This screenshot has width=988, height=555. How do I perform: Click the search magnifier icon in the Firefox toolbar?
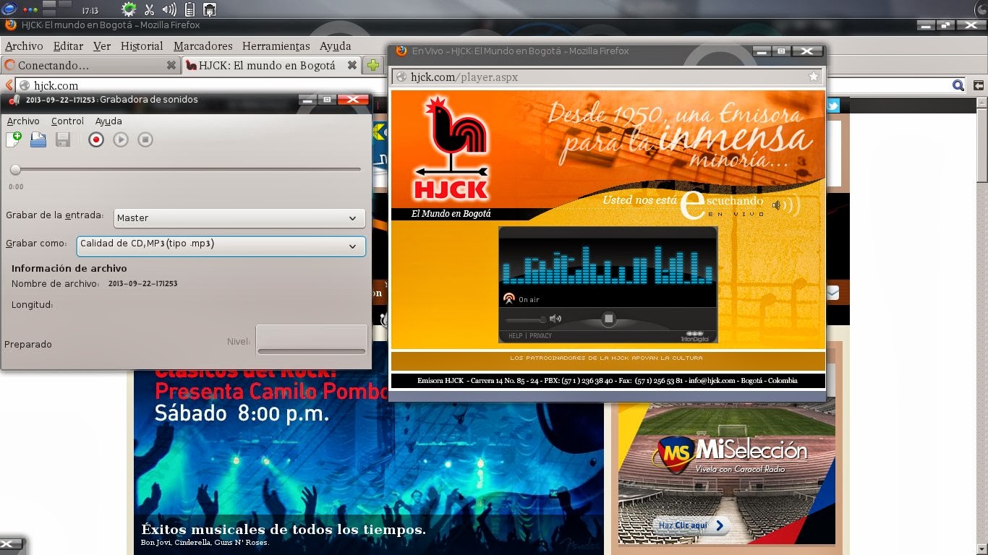click(x=958, y=85)
